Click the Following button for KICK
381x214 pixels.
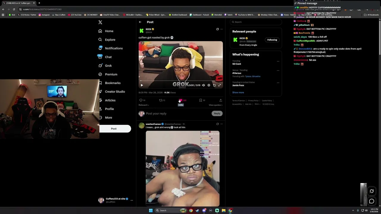point(272,40)
